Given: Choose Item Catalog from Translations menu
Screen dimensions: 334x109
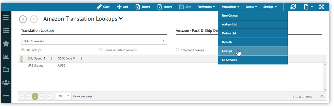Looking at the screenshot, I should coord(253,15).
